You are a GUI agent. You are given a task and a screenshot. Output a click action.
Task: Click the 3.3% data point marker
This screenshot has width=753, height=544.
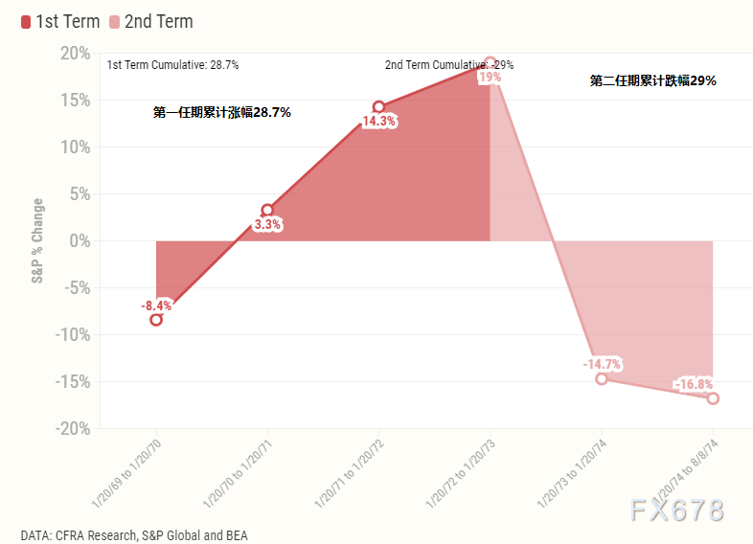pos(267,210)
